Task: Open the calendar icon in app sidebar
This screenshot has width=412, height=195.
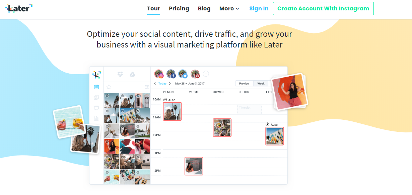Action: point(96,87)
